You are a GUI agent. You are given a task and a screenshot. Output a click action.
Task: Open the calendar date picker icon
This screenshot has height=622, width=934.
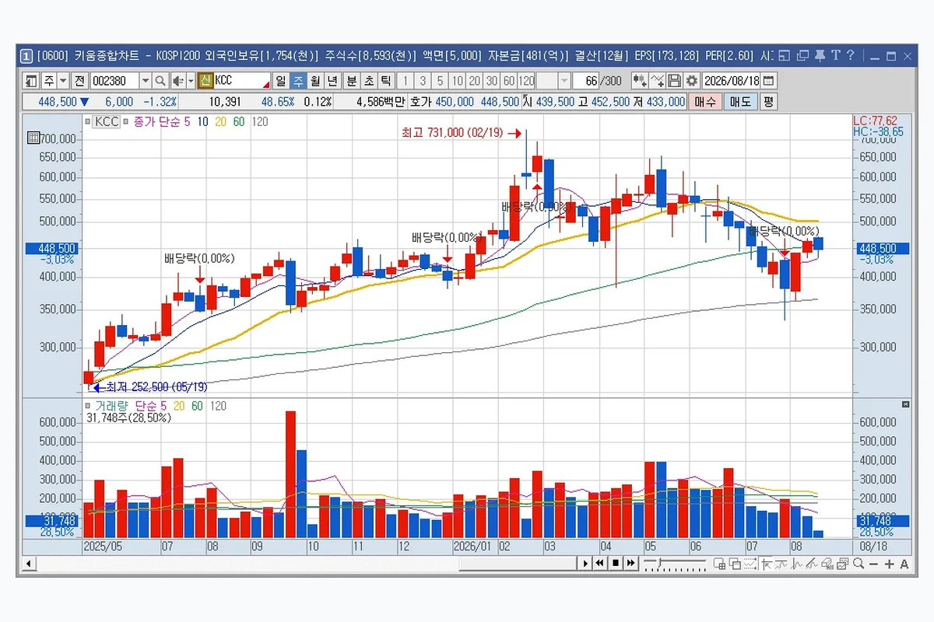(767, 81)
